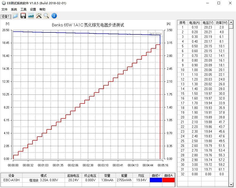Click the 模式 header in bottom table
Viewport: 236px width, 188px height.
tap(44, 176)
